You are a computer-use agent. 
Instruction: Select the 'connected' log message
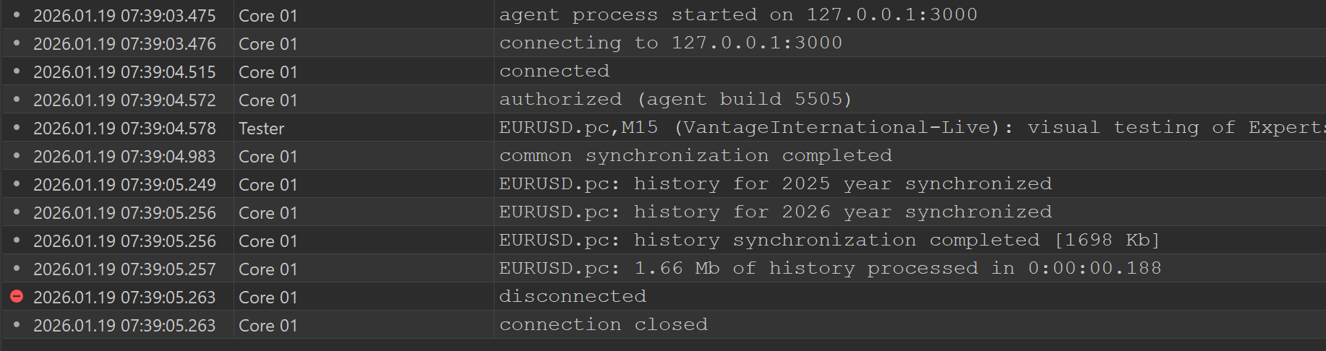(x=554, y=71)
